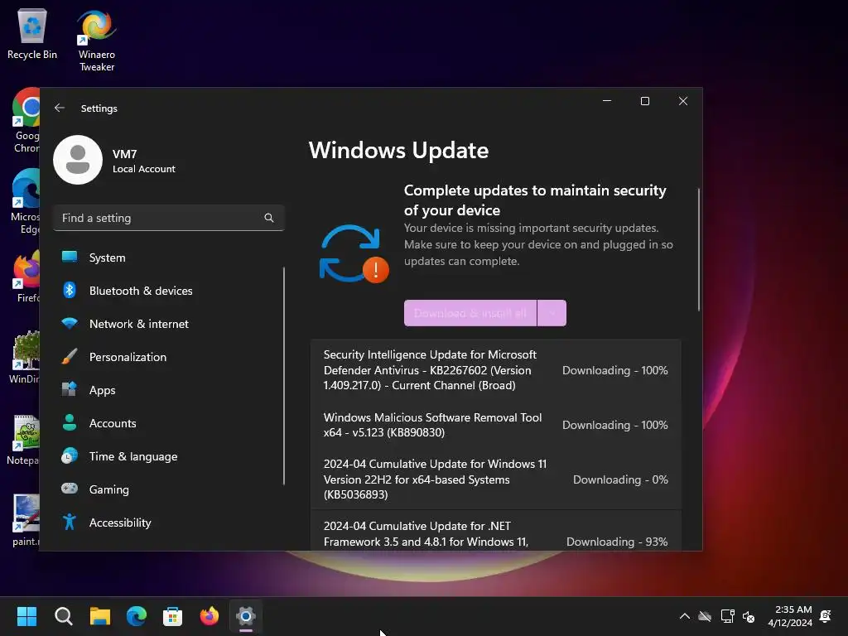This screenshot has height=636, width=848.
Task: Click the network status tray icon
Action: (x=727, y=616)
